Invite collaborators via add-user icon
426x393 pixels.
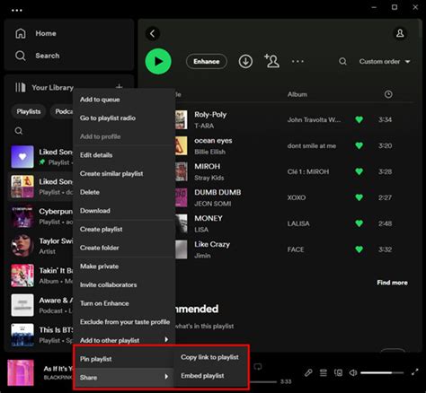(271, 61)
